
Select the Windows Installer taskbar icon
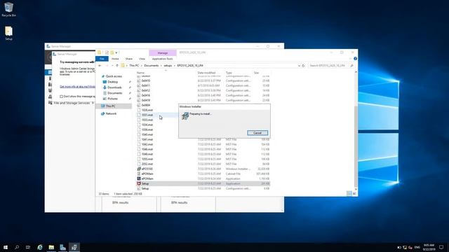click(74, 247)
